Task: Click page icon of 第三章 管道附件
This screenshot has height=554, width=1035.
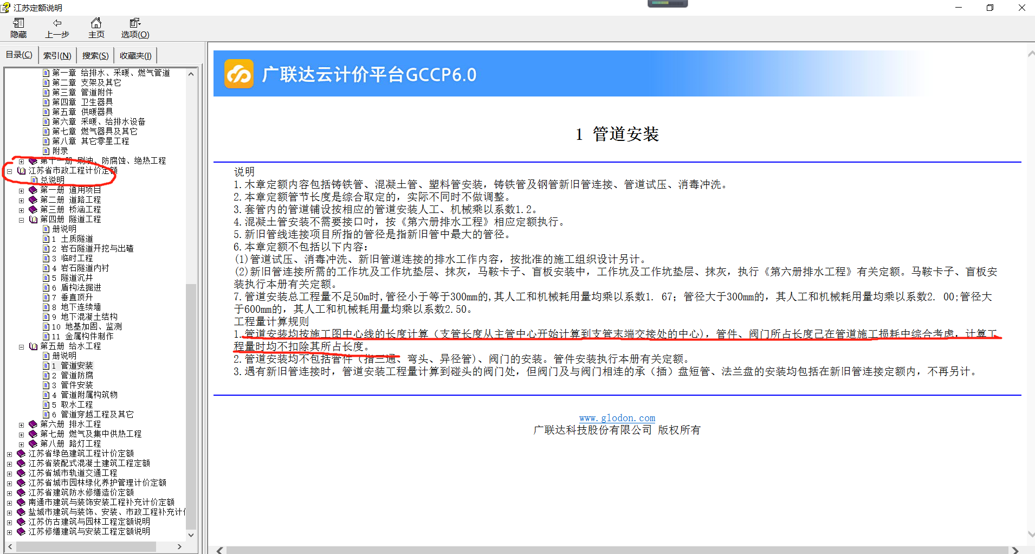Action: 46,93
